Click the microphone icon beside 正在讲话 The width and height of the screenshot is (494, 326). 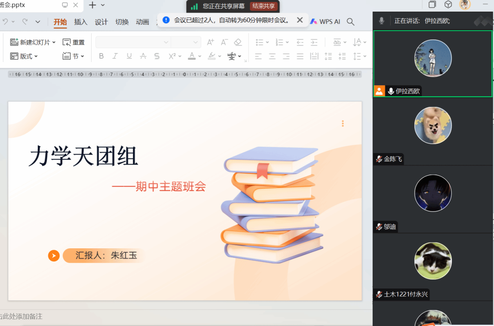click(382, 21)
